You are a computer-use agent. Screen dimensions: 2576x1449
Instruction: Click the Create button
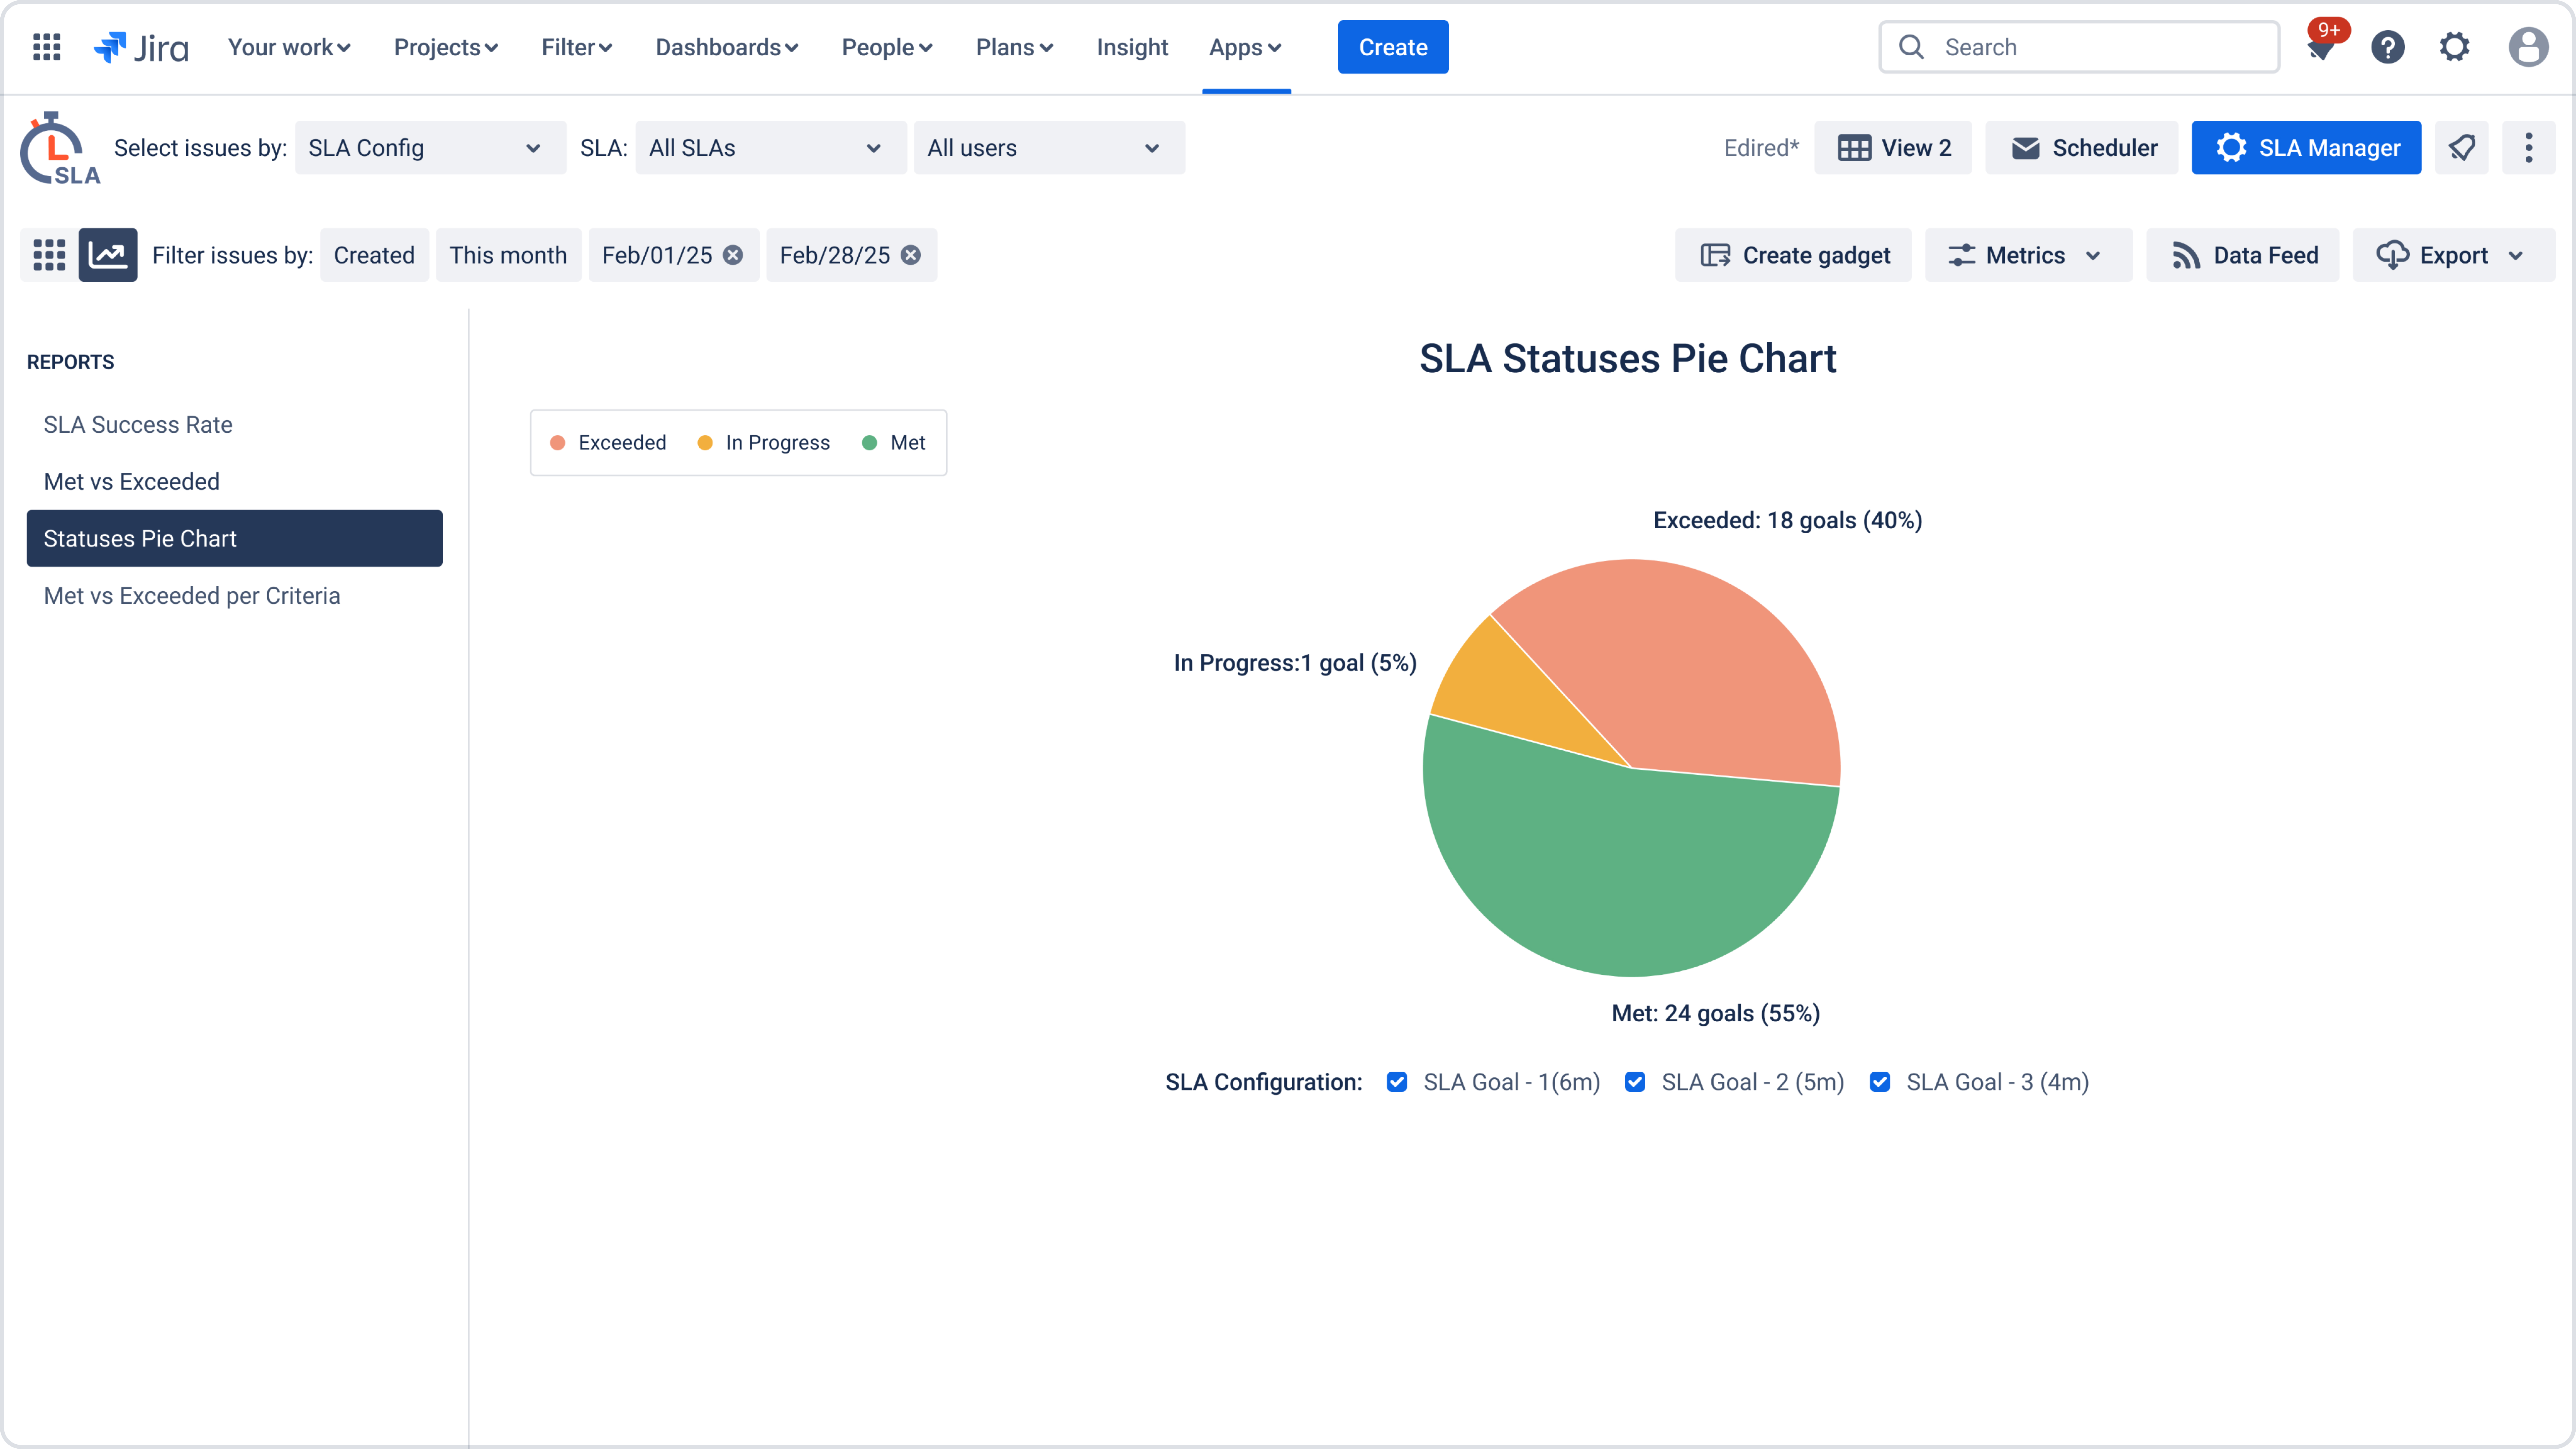pyautogui.click(x=1393, y=47)
